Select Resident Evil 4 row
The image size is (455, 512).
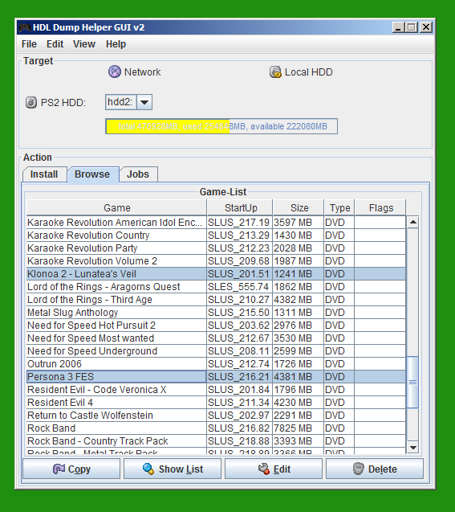click(216, 402)
